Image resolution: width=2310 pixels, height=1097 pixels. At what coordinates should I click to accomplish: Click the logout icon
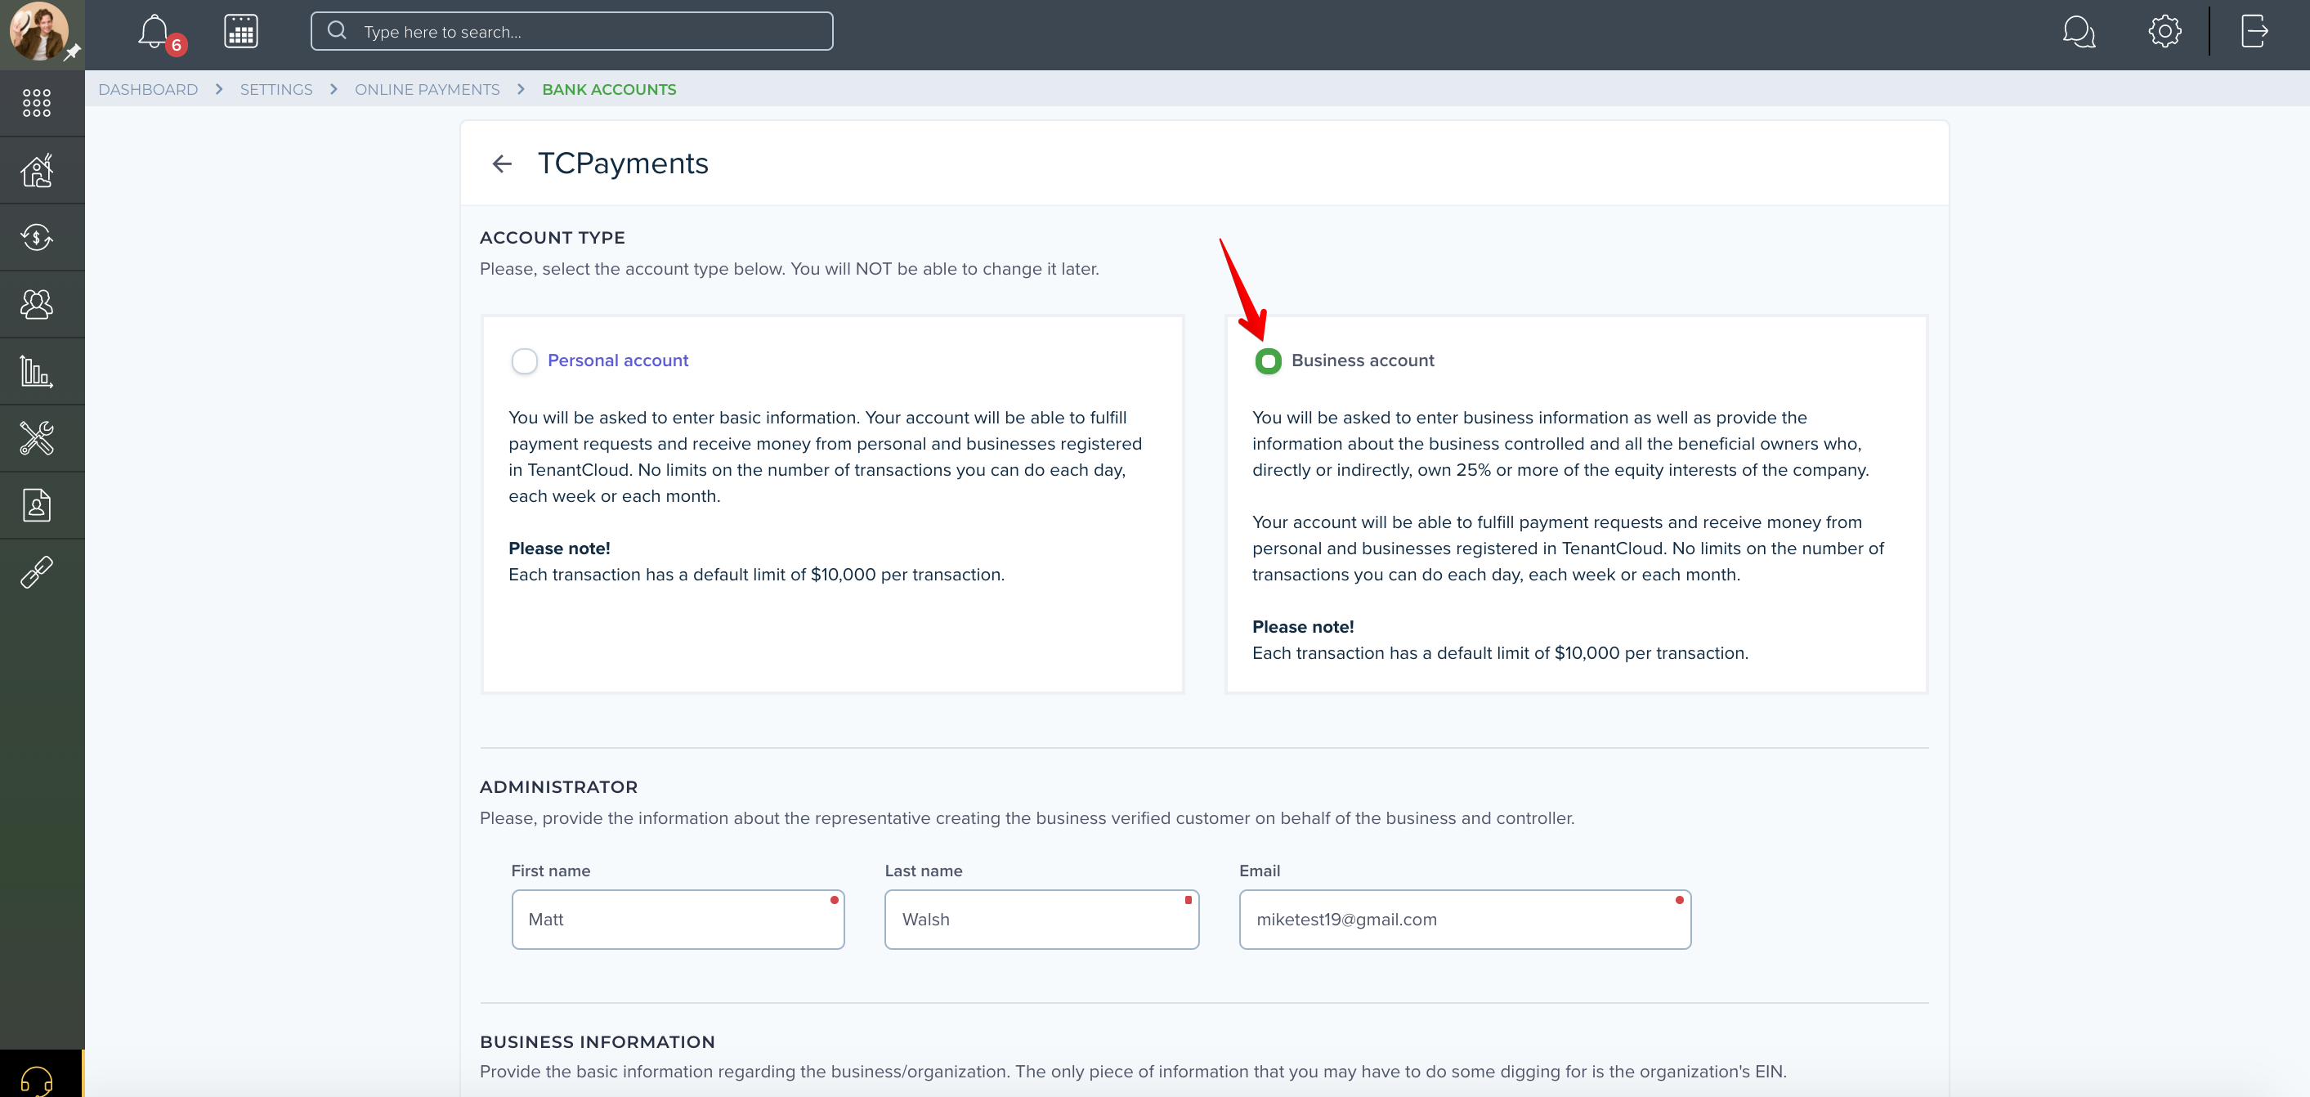click(2254, 31)
